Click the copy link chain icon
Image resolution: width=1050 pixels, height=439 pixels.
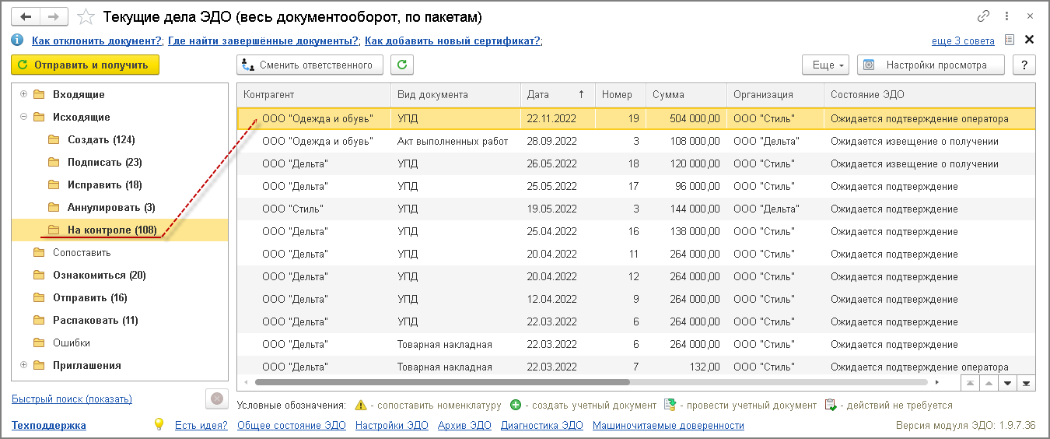tap(983, 16)
